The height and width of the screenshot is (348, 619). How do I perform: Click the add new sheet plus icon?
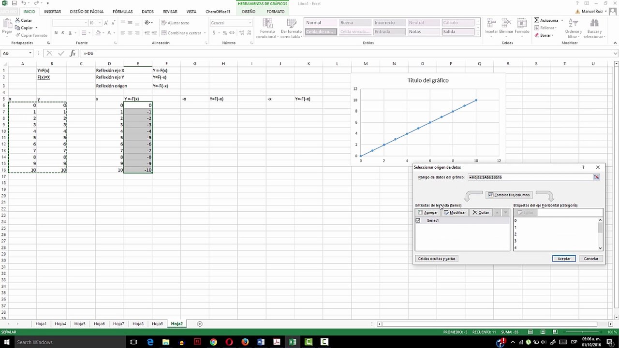pyautogui.click(x=200, y=324)
